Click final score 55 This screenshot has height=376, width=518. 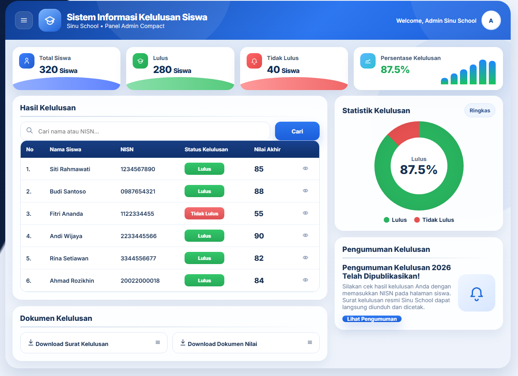coord(259,214)
